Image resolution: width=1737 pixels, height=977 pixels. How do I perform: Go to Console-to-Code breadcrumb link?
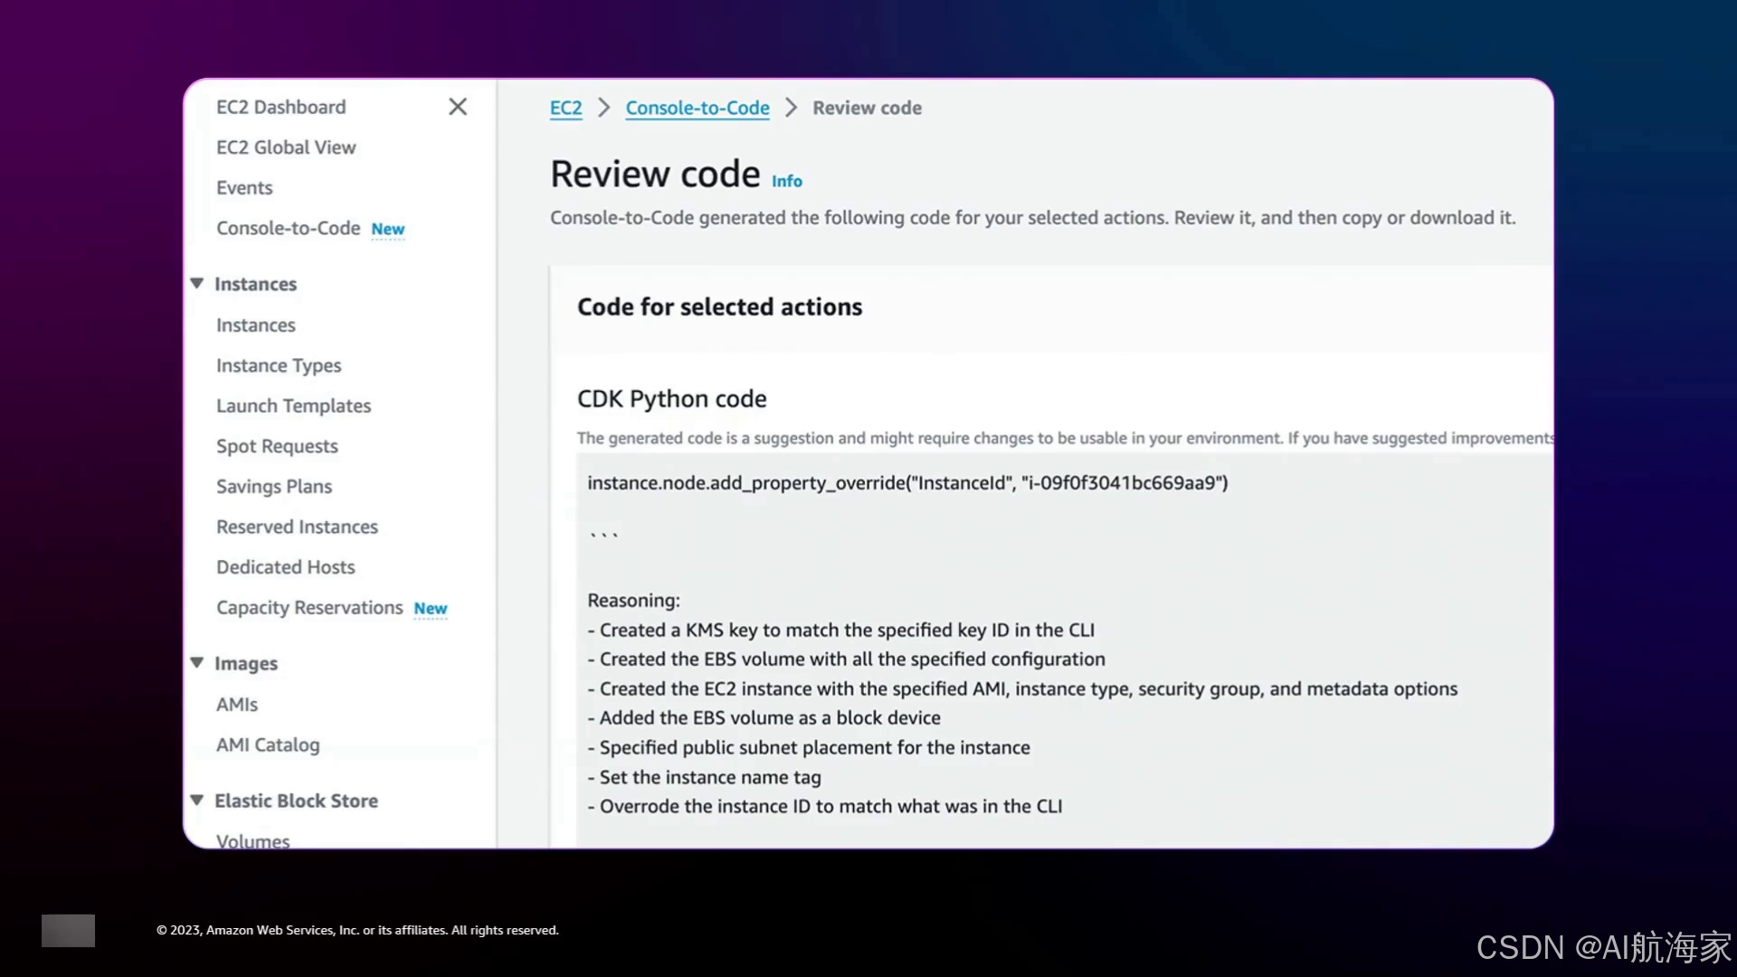click(x=697, y=109)
